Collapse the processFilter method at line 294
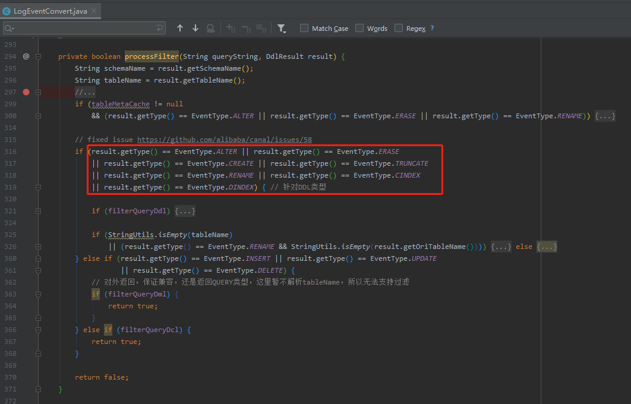This screenshot has height=404, width=631. coord(38,56)
